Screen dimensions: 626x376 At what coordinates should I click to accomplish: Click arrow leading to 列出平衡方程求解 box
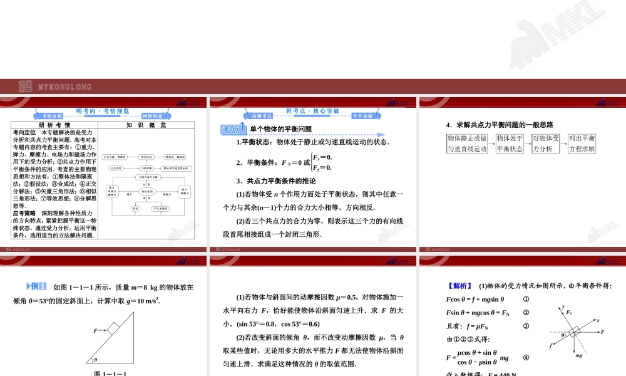pyautogui.click(x=564, y=143)
